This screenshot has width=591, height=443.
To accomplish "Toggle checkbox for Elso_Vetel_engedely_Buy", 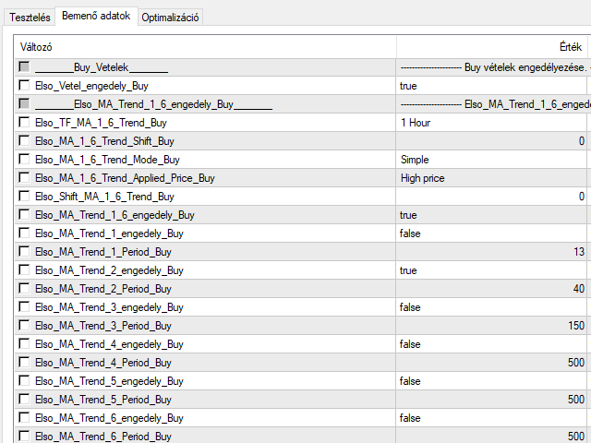I will coord(24,86).
